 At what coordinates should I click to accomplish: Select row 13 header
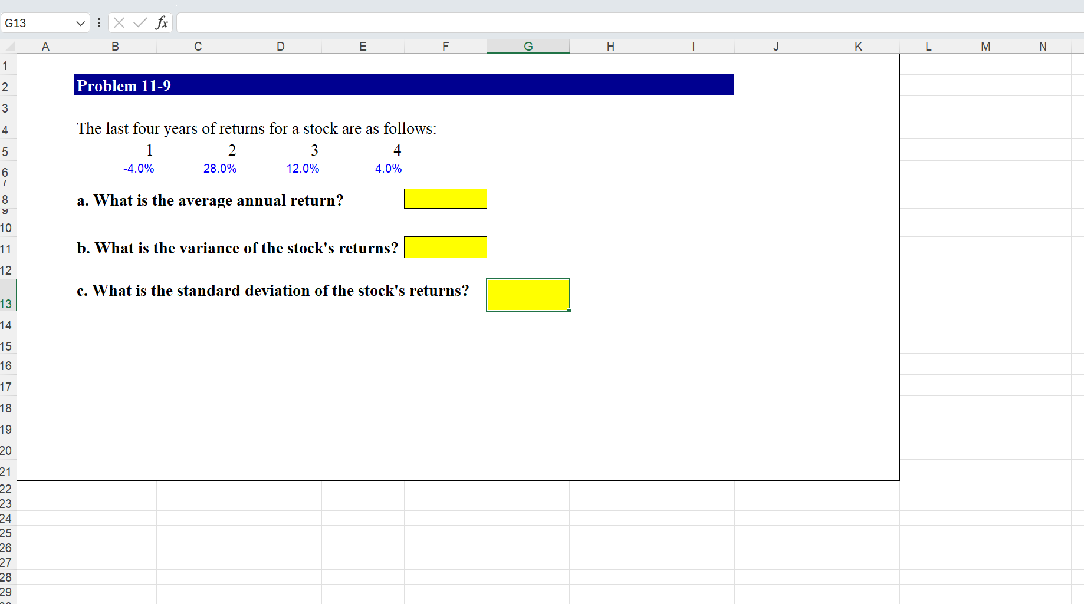point(8,295)
